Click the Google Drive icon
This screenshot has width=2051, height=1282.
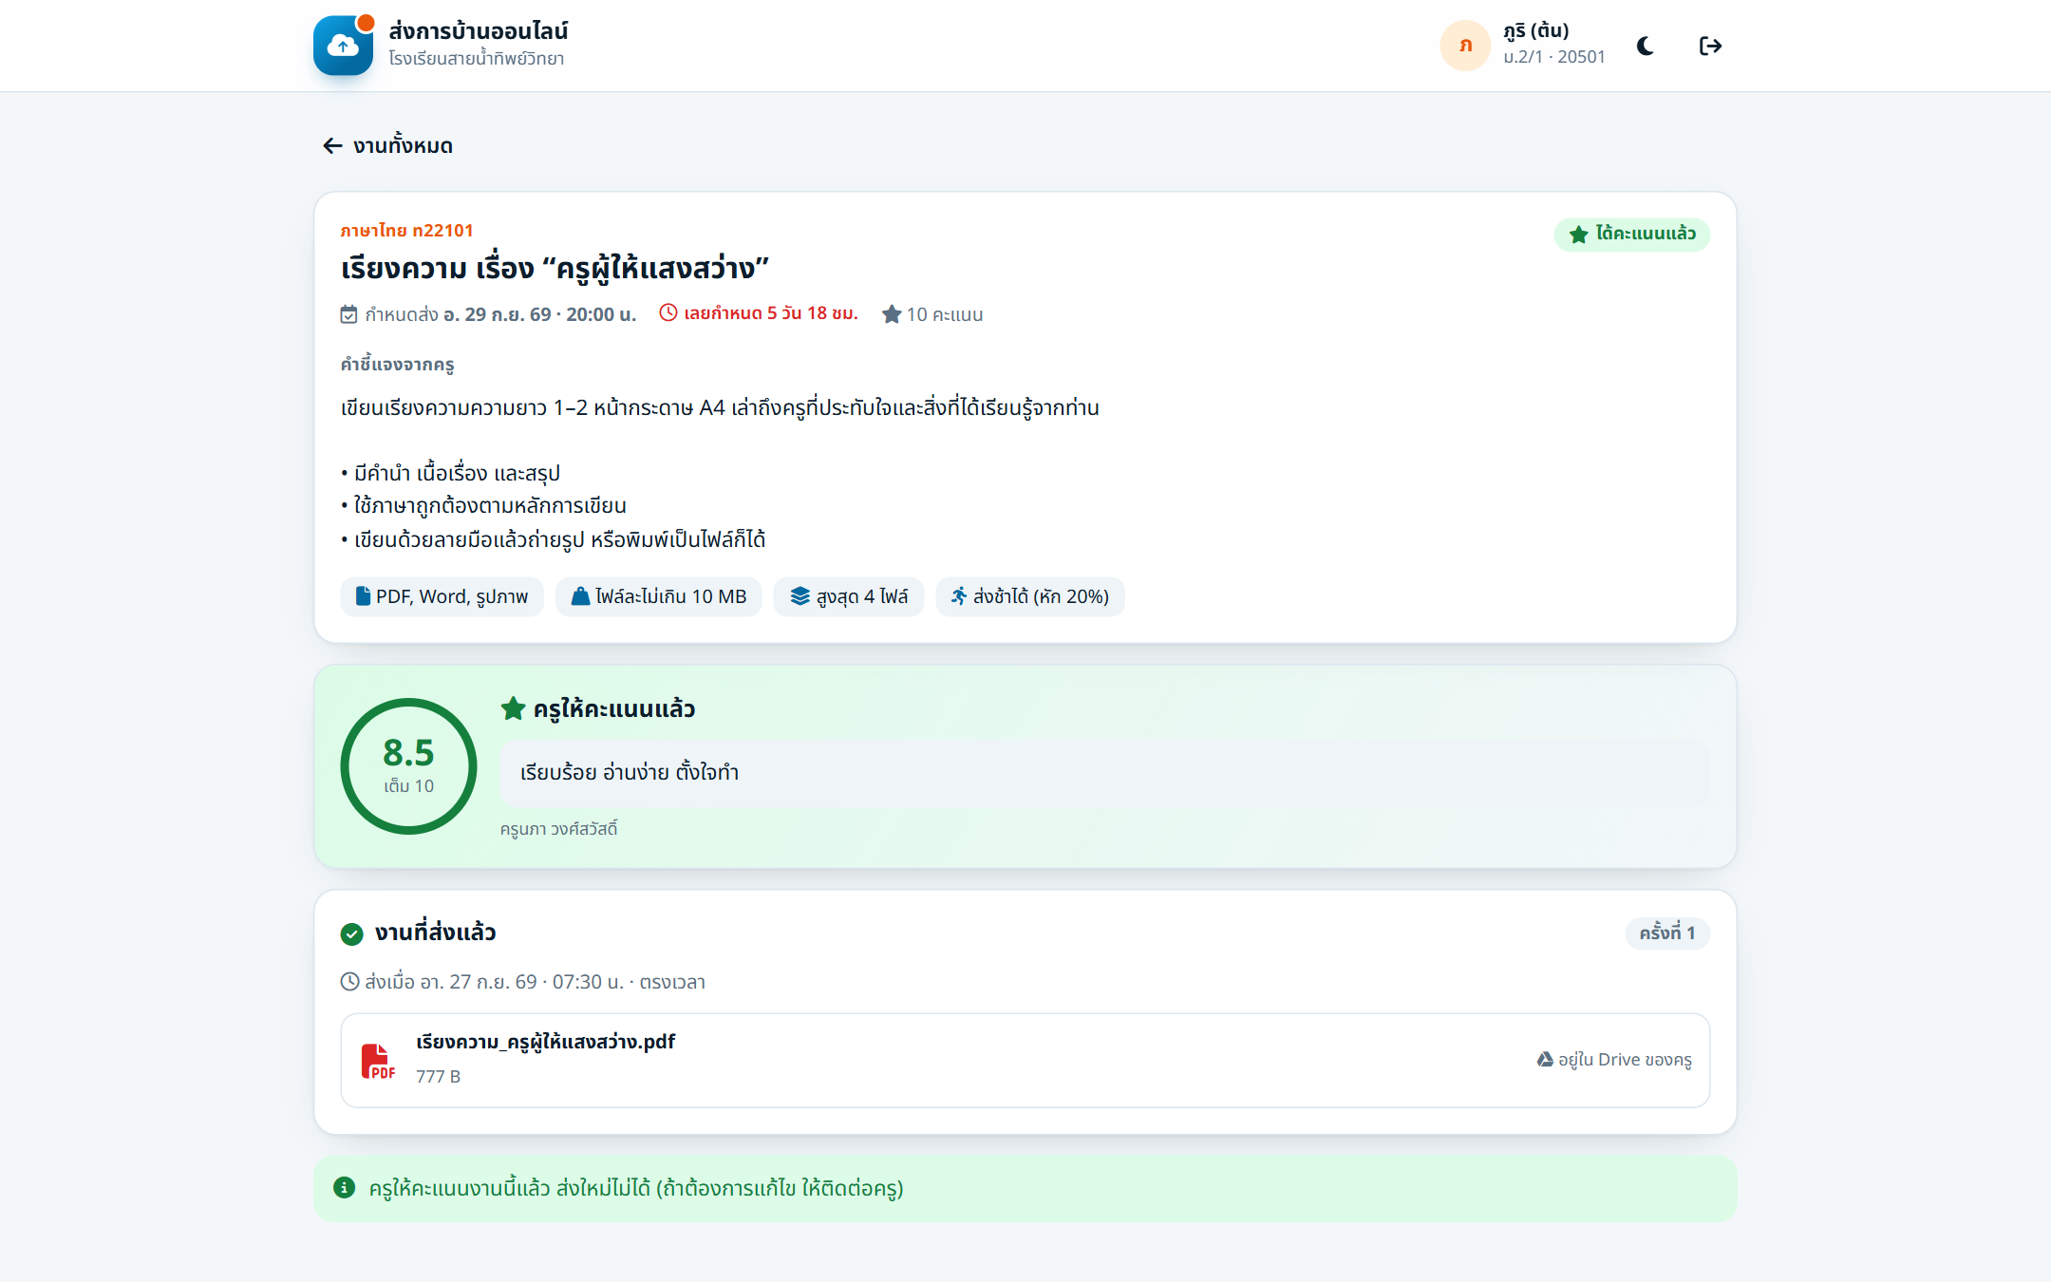pyautogui.click(x=1545, y=1060)
